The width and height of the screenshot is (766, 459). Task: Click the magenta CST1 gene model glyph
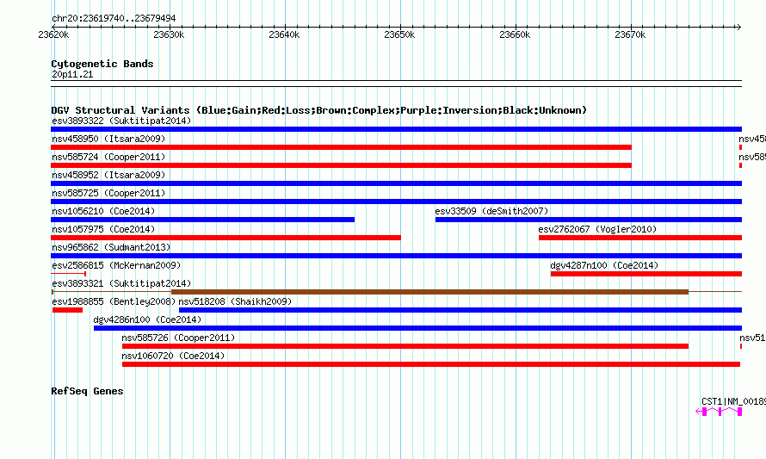coord(719,412)
